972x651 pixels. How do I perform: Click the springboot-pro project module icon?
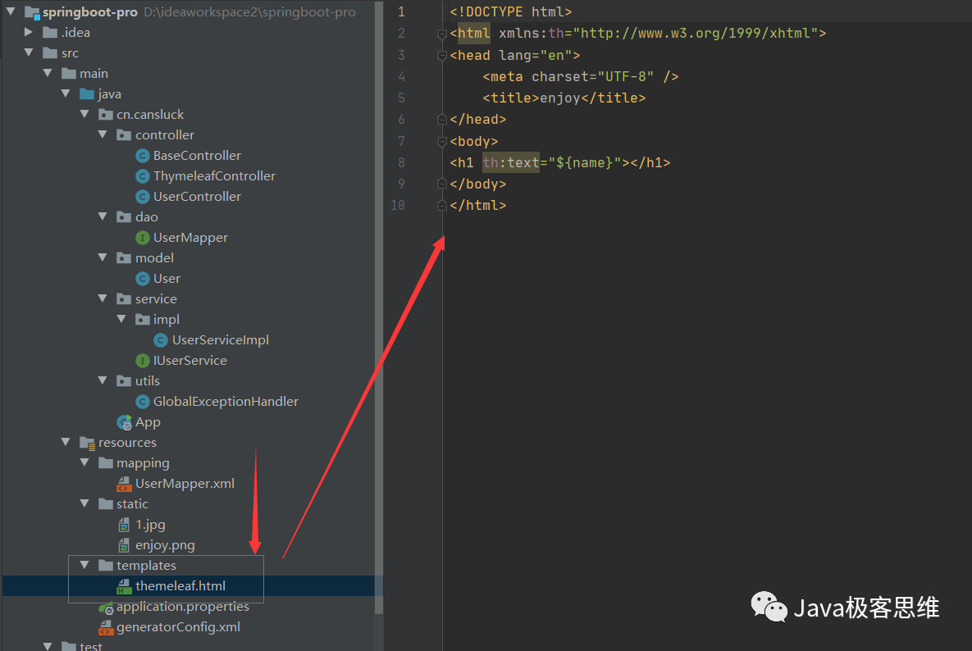(32, 11)
